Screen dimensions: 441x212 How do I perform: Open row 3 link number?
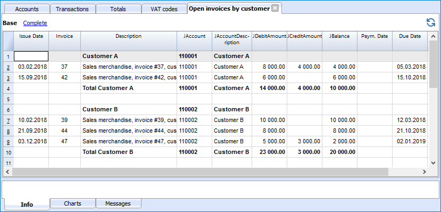(8, 78)
